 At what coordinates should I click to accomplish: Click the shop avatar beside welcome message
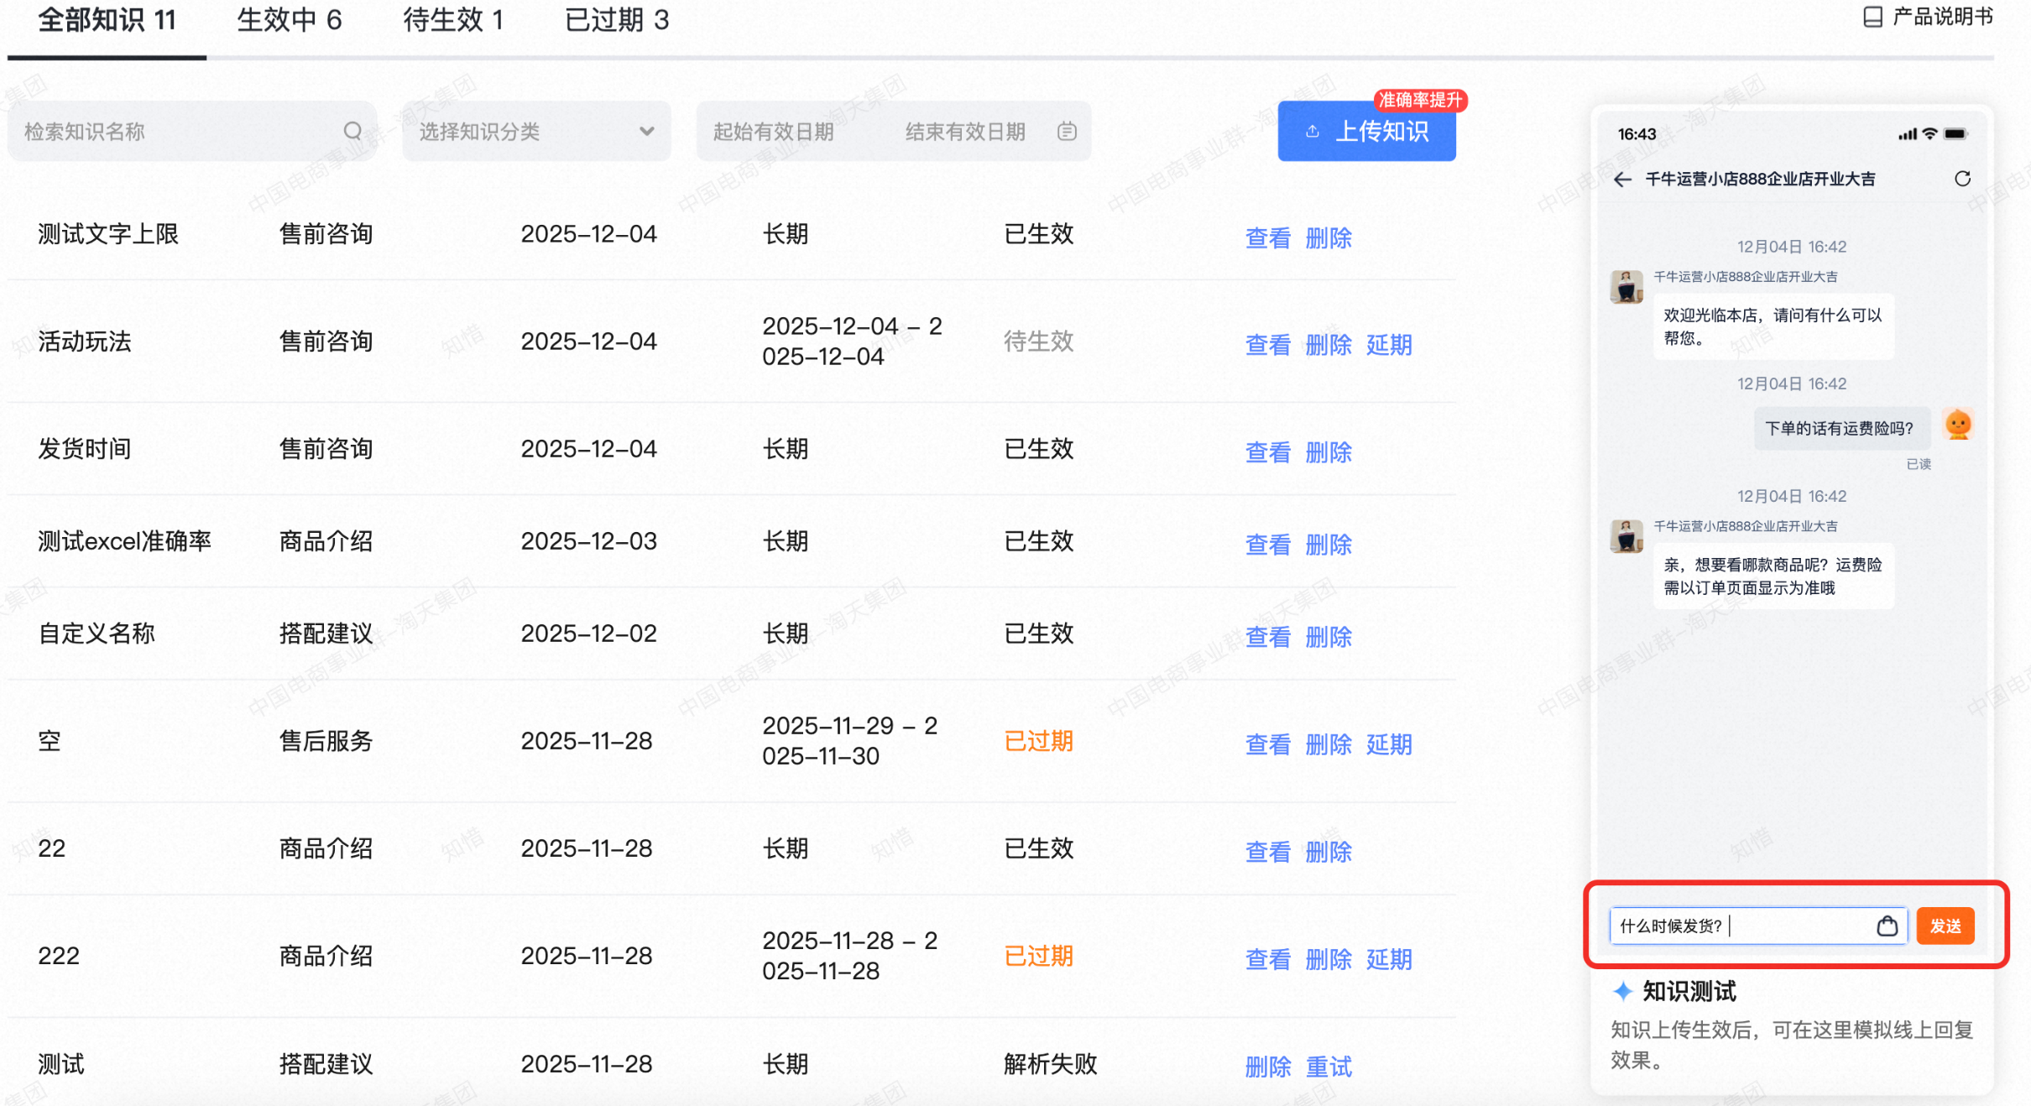tap(1626, 286)
